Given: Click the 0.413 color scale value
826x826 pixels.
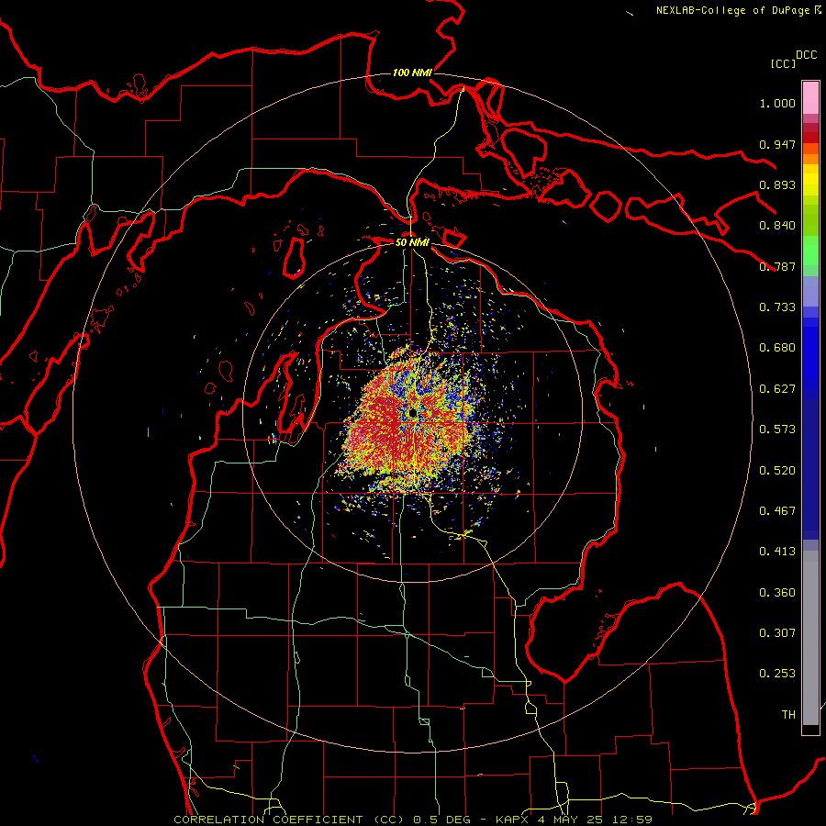Looking at the screenshot, I should tap(777, 552).
